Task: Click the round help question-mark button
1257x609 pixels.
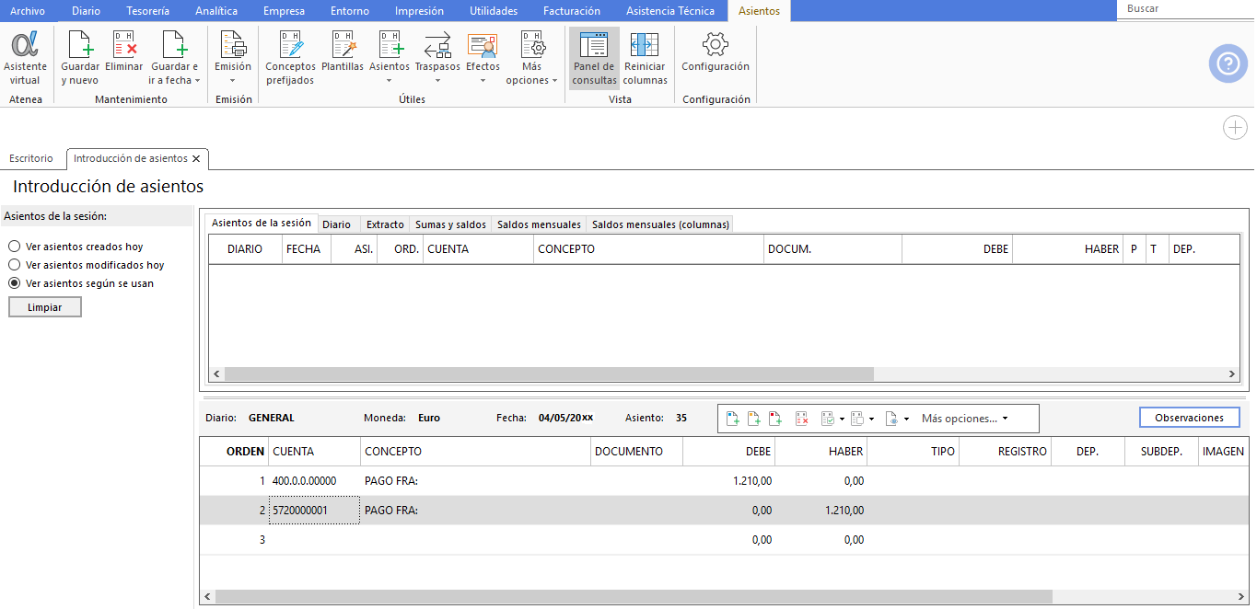Action: click(1228, 63)
